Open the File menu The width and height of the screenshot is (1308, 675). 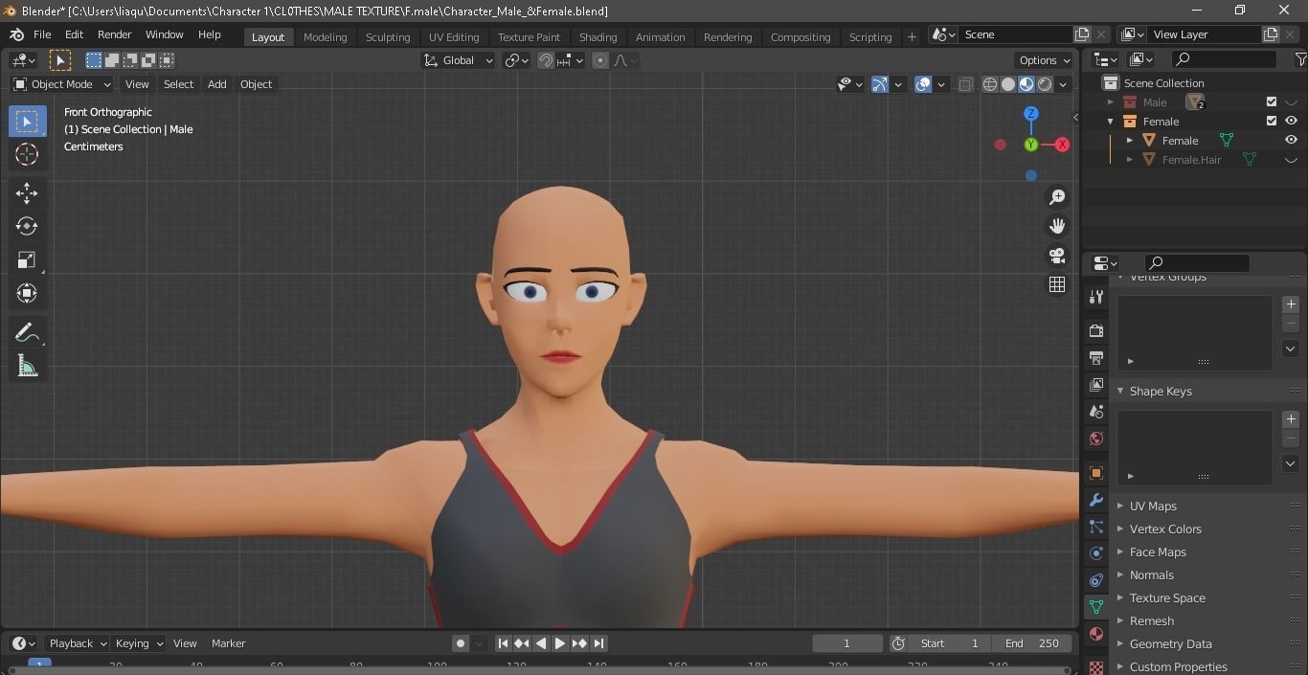click(x=42, y=34)
